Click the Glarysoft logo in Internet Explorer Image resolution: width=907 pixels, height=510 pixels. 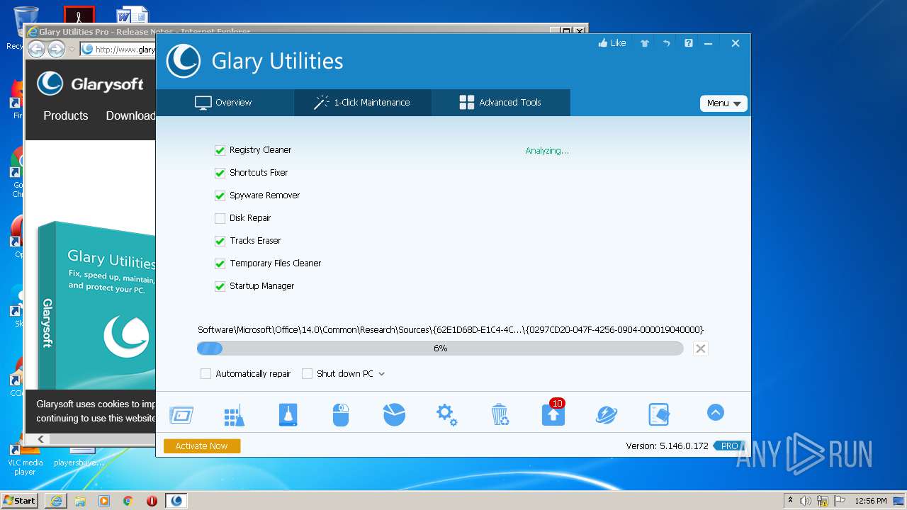coord(90,84)
